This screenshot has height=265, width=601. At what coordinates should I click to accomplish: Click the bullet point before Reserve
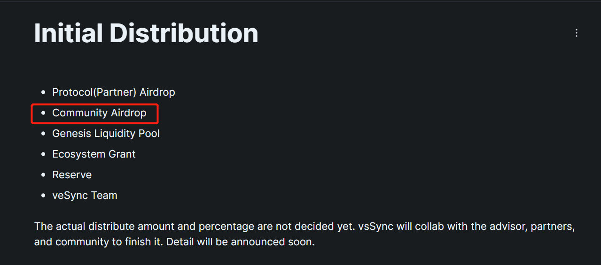44,175
